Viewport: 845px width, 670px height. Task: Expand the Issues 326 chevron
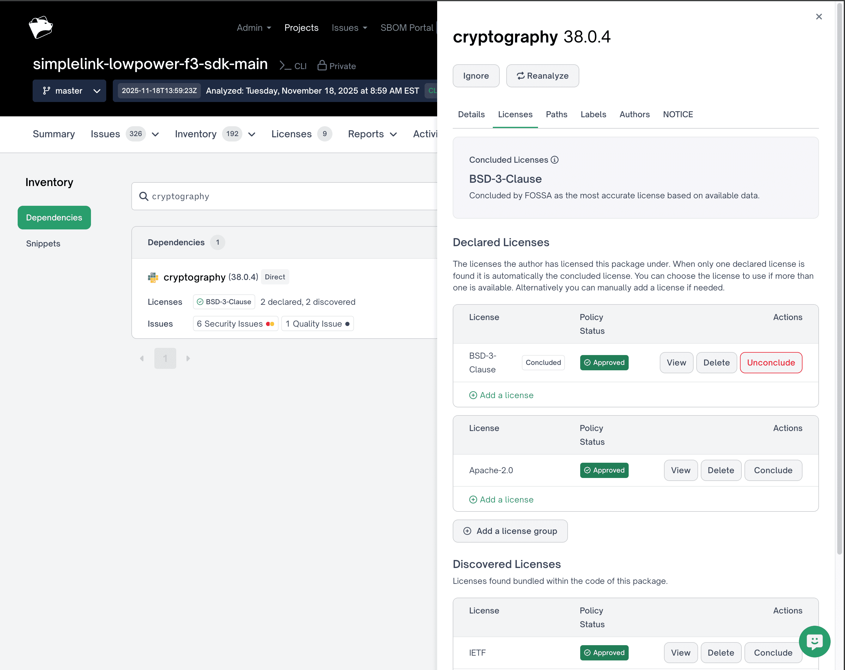click(x=156, y=134)
